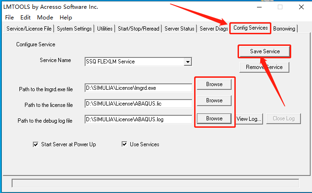Click the license file path field
The width and height of the screenshot is (312, 193).
pyautogui.click(x=138, y=104)
